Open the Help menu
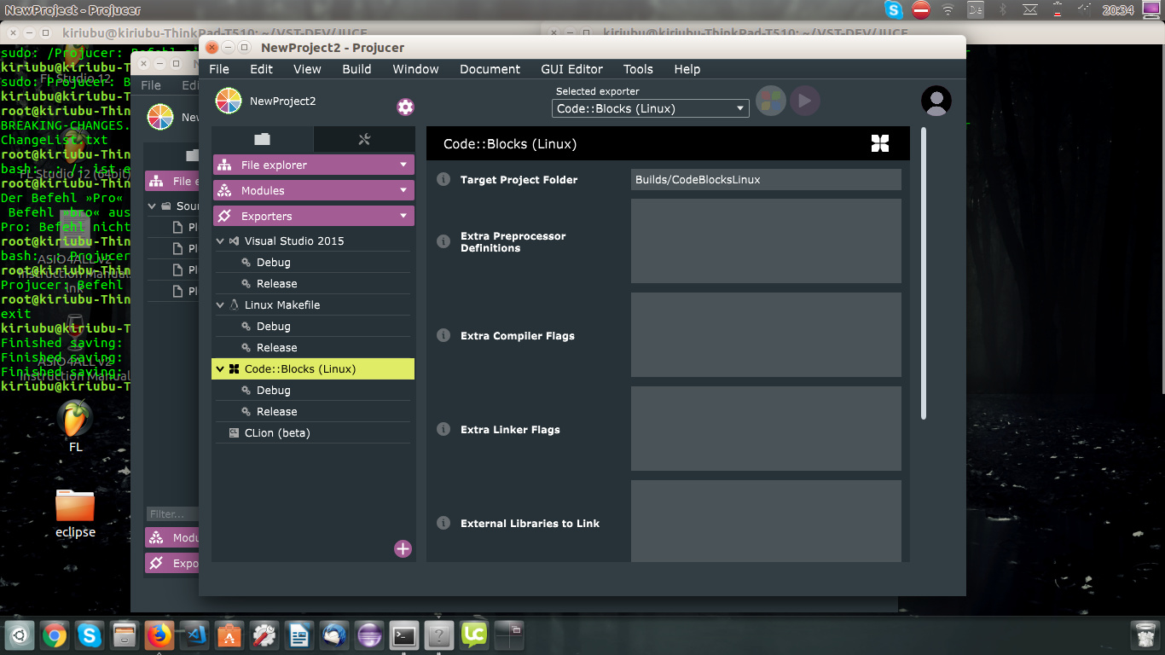 [x=687, y=69]
